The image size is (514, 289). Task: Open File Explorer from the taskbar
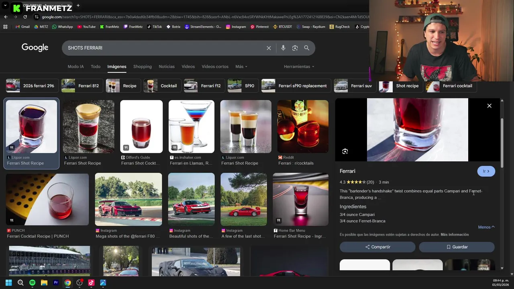point(44,283)
